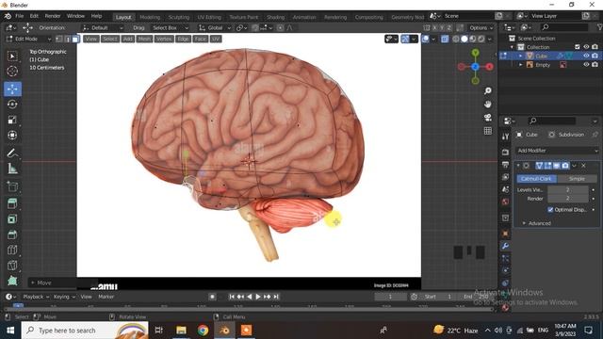Click Catmull-Clark subdivision button
This screenshot has width=603, height=339.
[x=536, y=179]
